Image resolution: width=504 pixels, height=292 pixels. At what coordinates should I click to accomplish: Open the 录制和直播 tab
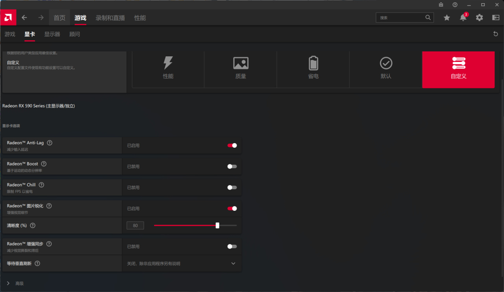pos(110,18)
